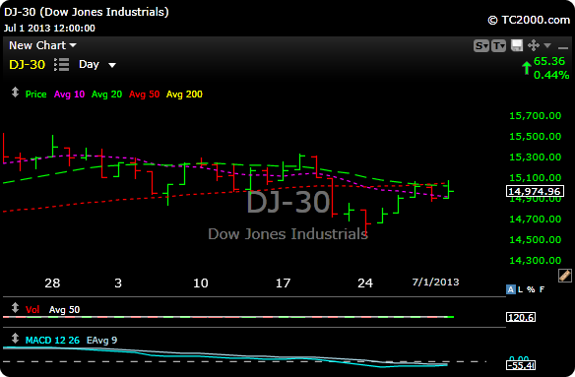
Task: Click the date axis label 17
Action: tap(283, 283)
